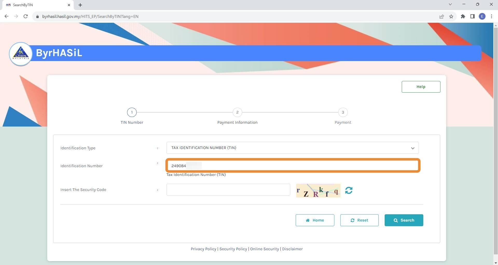The image size is (498, 265).
Task: Open the Privacy Policy link
Action: [203, 249]
